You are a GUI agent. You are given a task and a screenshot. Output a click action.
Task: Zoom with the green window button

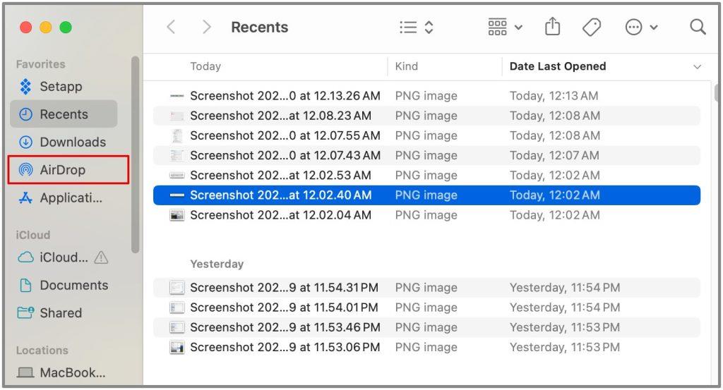pos(66,28)
